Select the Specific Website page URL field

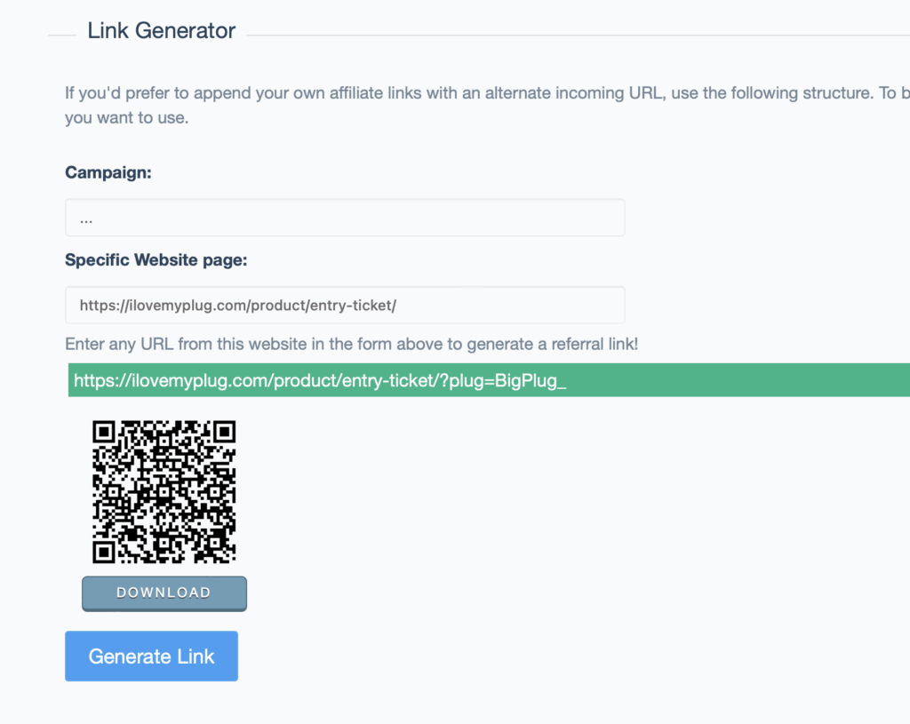345,306
